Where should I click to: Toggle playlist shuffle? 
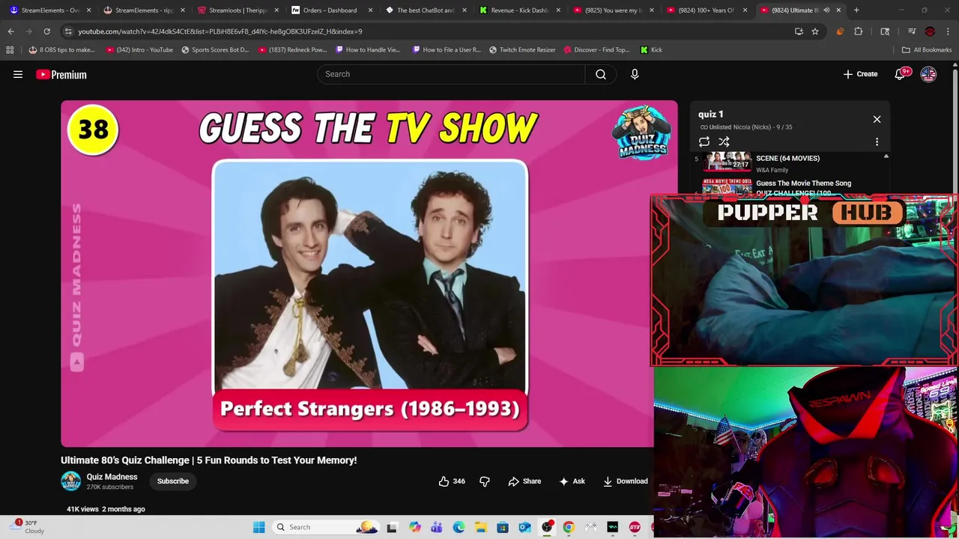(x=724, y=141)
